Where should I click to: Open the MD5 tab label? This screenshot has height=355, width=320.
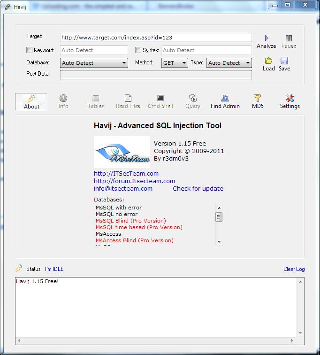(258, 106)
